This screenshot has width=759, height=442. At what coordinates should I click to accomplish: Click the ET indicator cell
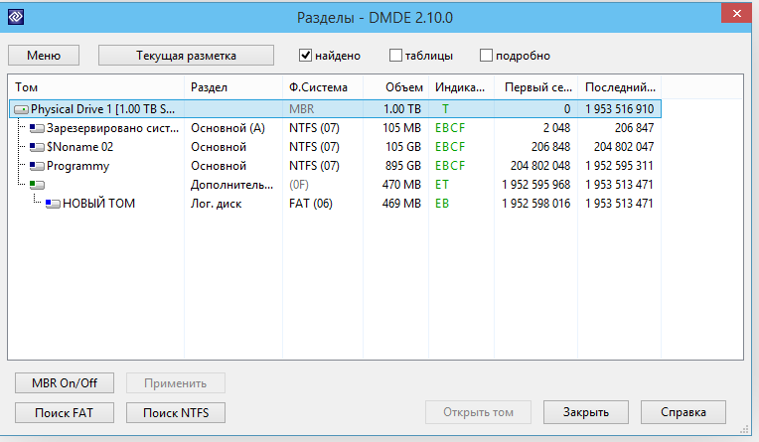pyautogui.click(x=442, y=185)
